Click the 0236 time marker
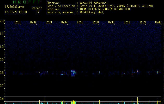This screenshot has height=104, width=164. (x=96, y=22)
